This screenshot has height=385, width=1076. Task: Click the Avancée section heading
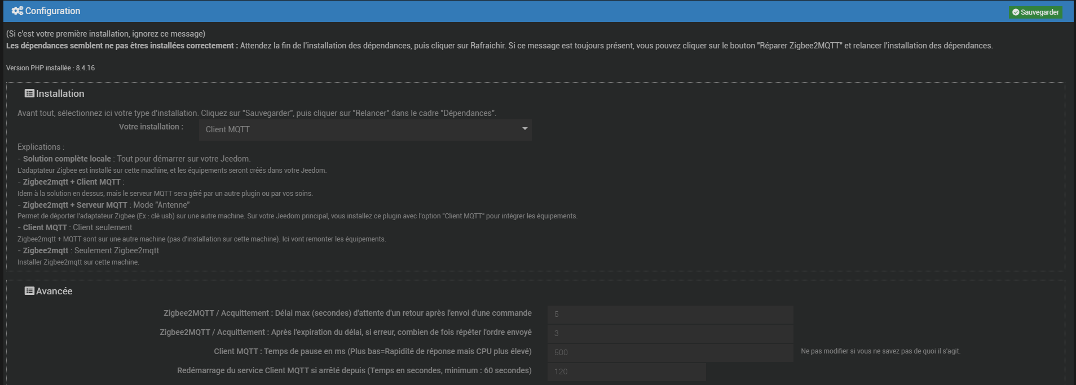click(x=54, y=291)
